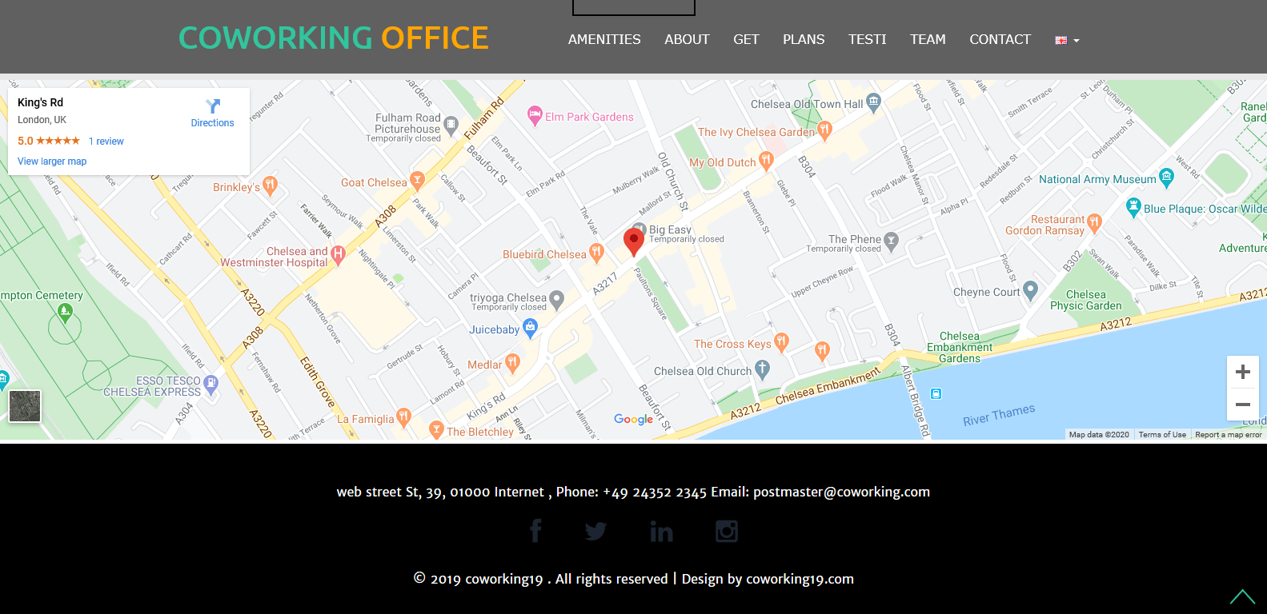The width and height of the screenshot is (1267, 614).
Task: Click the triyoga Chelsea marker
Action: click(557, 301)
